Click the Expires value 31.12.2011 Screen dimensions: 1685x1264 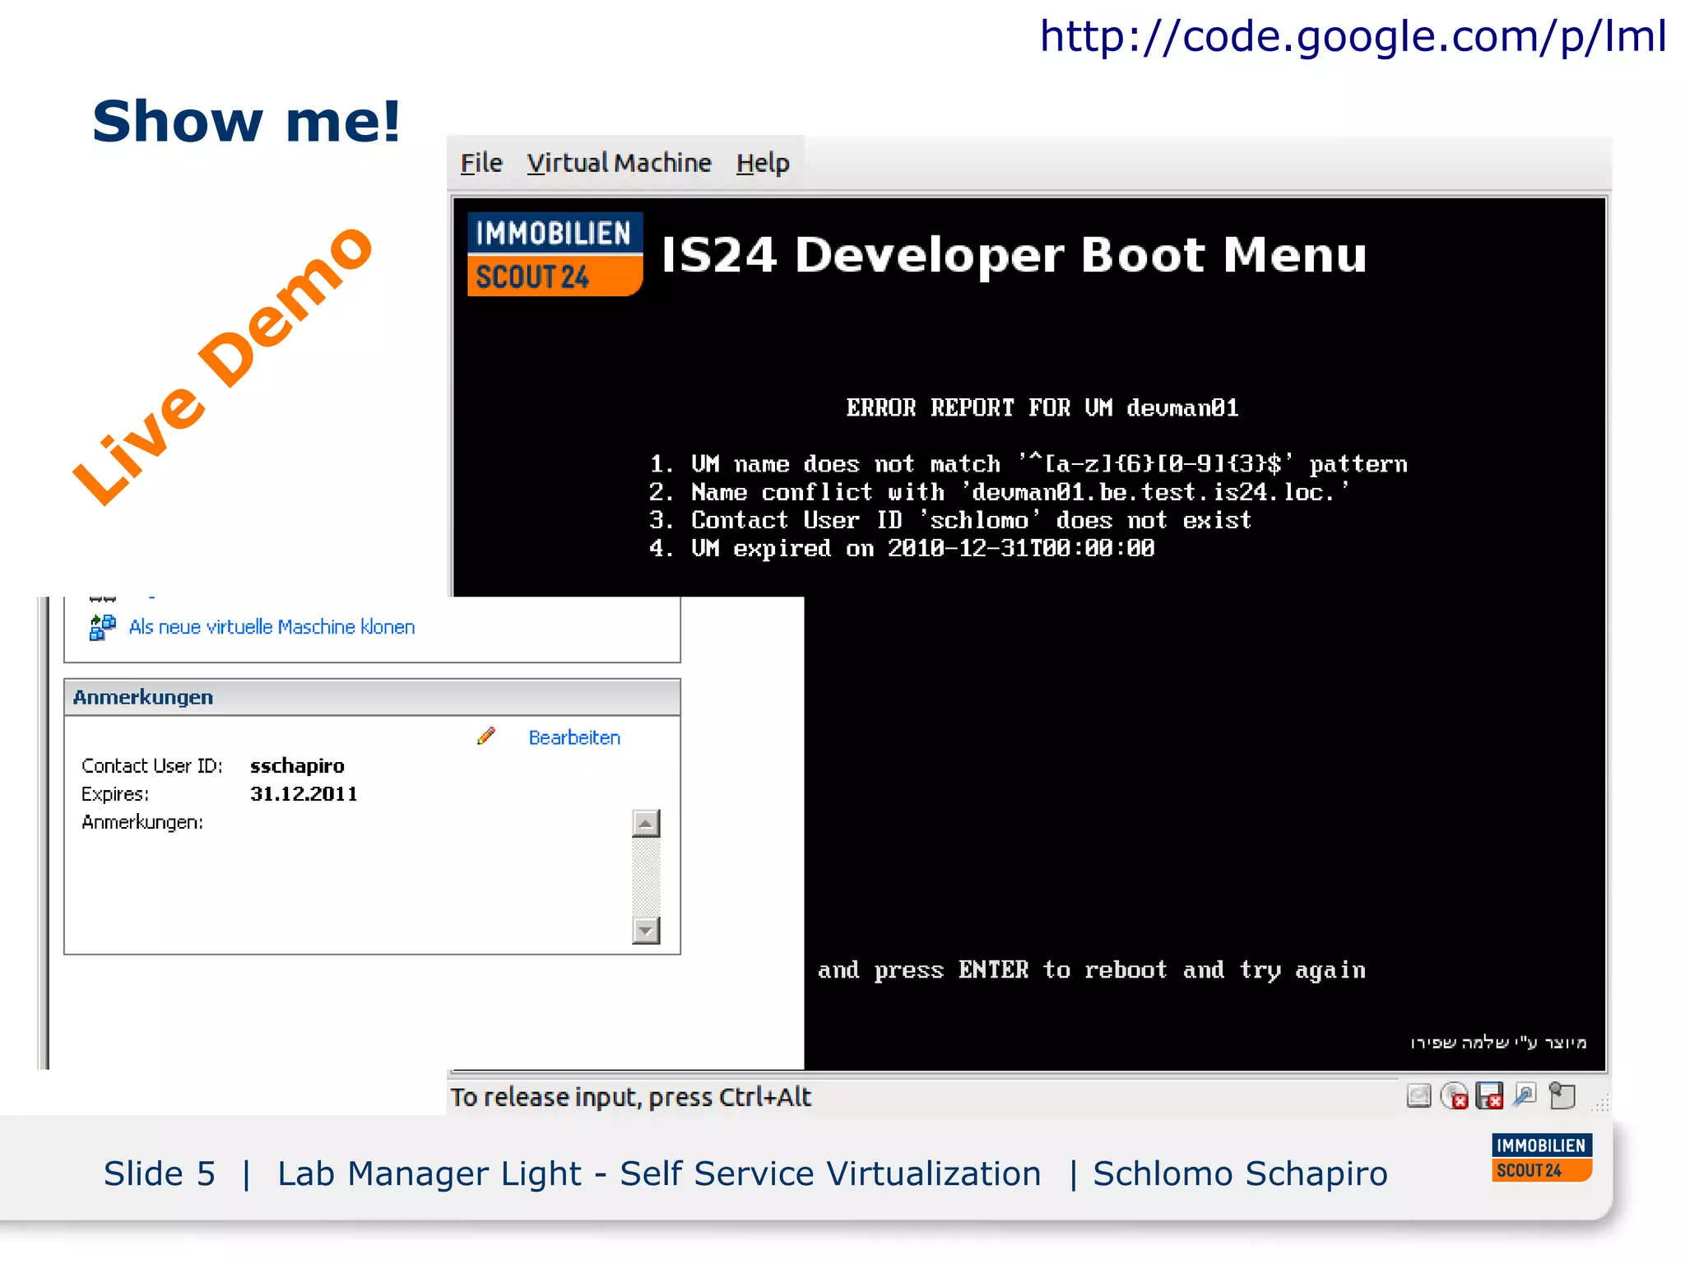point(304,794)
